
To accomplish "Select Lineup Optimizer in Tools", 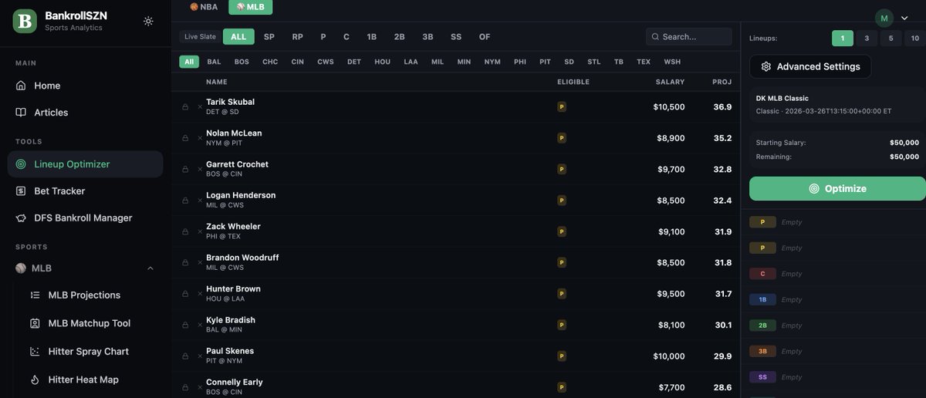I will pos(85,164).
